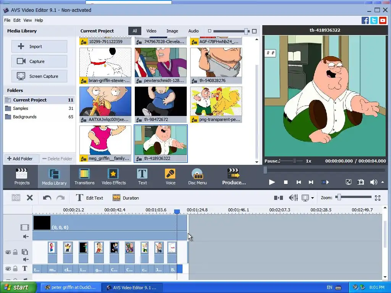Open the Transitions tool
The image size is (391, 293).
click(x=84, y=177)
